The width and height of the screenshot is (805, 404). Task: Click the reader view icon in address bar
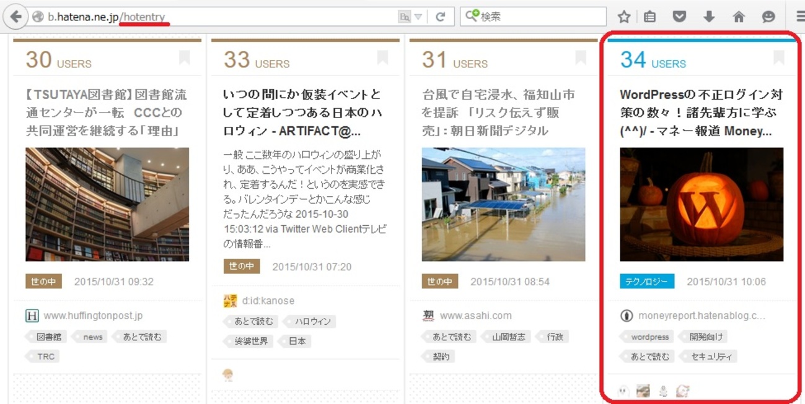(404, 17)
